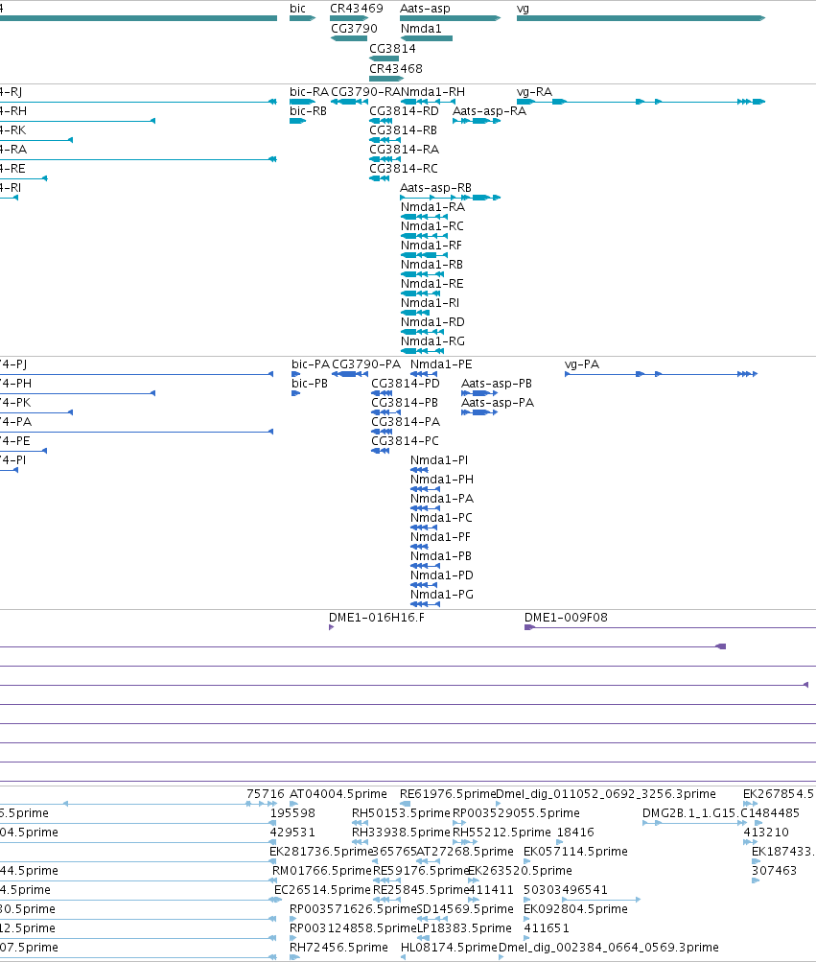The image size is (816, 962).
Task: Select the Aats-asp-PB protein
Action: click(x=479, y=393)
